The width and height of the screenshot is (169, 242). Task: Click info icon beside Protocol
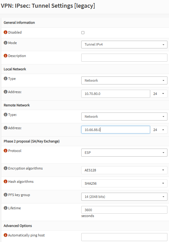(6, 151)
